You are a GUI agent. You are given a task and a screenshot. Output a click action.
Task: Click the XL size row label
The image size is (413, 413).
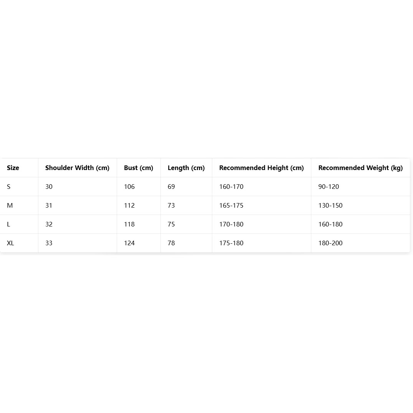coord(10,243)
